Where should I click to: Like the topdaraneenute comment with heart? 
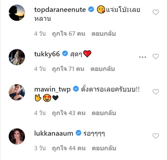pyautogui.click(x=156, y=12)
